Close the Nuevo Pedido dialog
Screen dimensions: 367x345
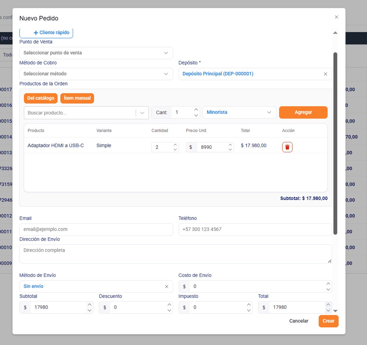click(x=336, y=17)
